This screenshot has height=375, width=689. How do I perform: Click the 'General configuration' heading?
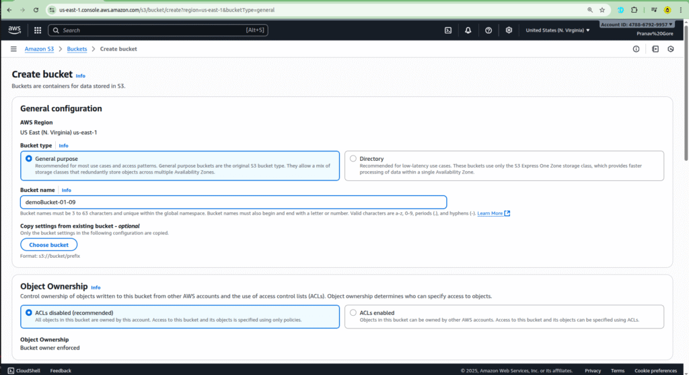pyautogui.click(x=61, y=108)
